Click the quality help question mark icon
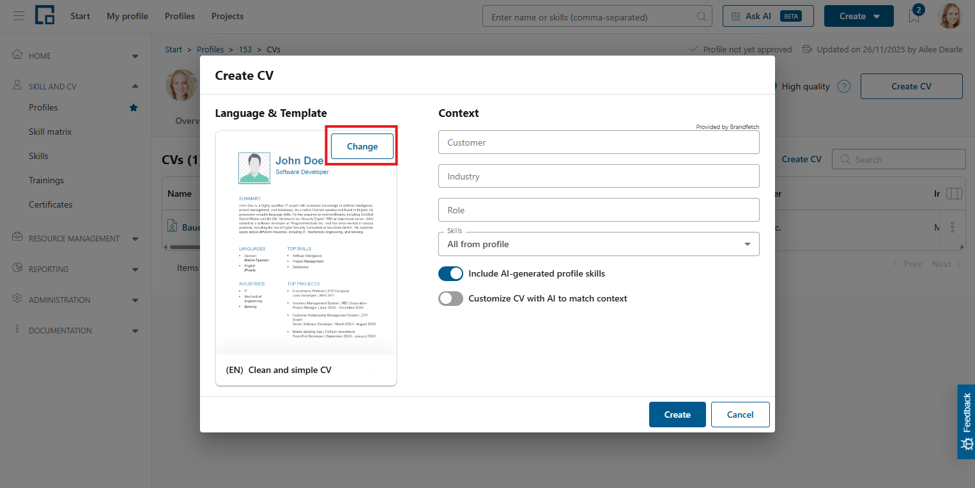This screenshot has width=975, height=488. click(844, 86)
